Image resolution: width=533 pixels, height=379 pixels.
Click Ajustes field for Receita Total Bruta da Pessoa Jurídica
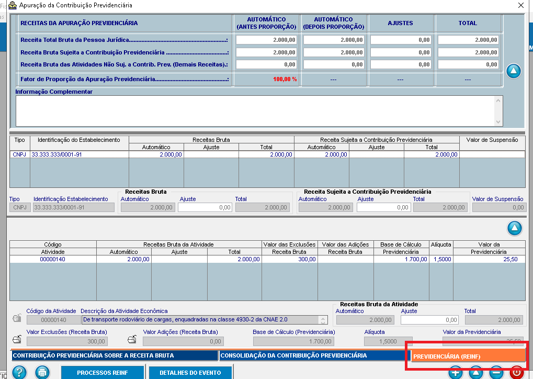(x=401, y=40)
